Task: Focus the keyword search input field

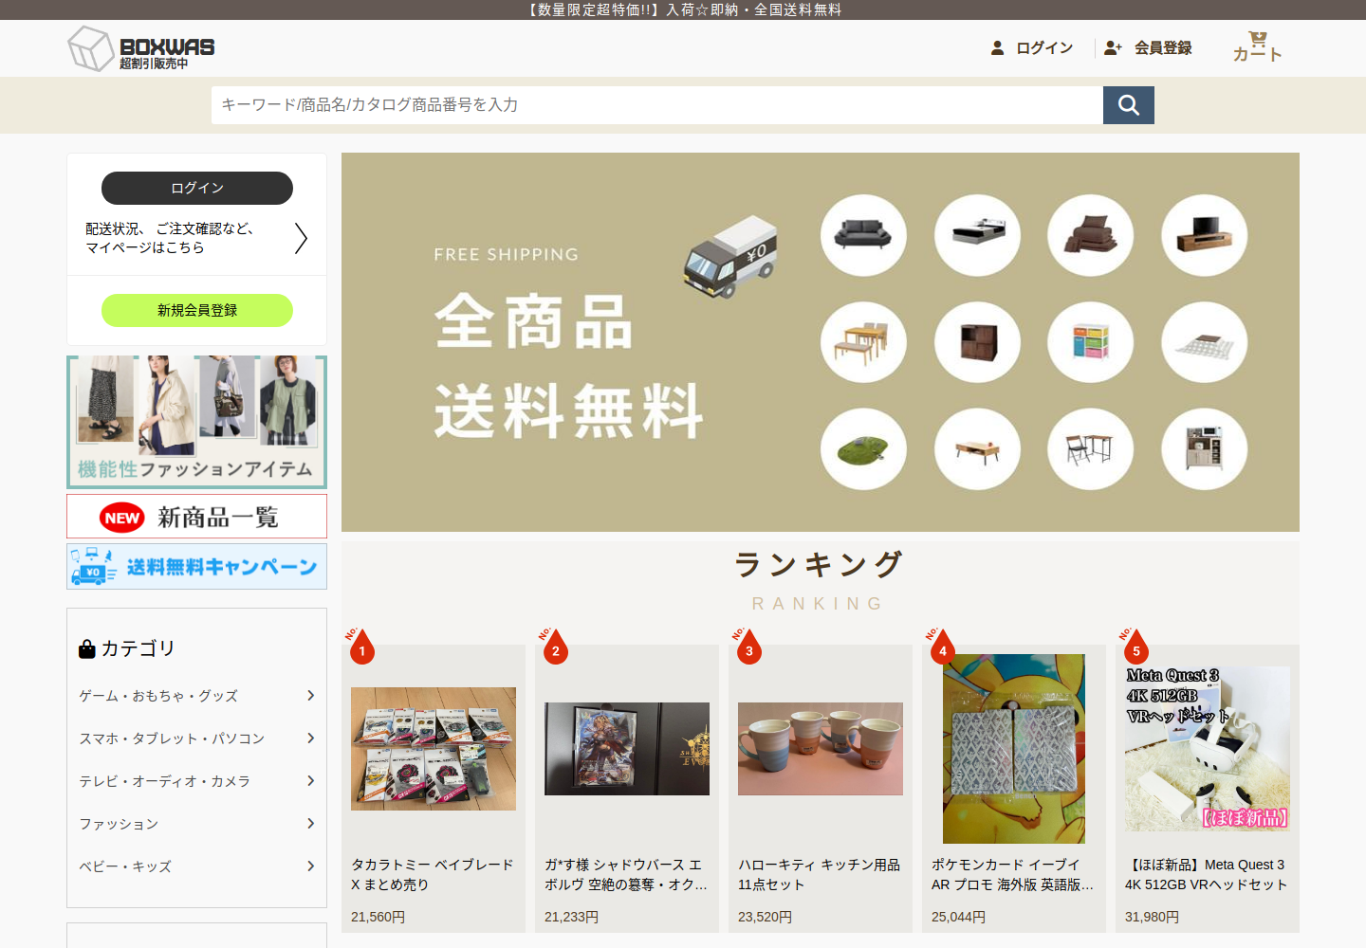Action: 657,105
